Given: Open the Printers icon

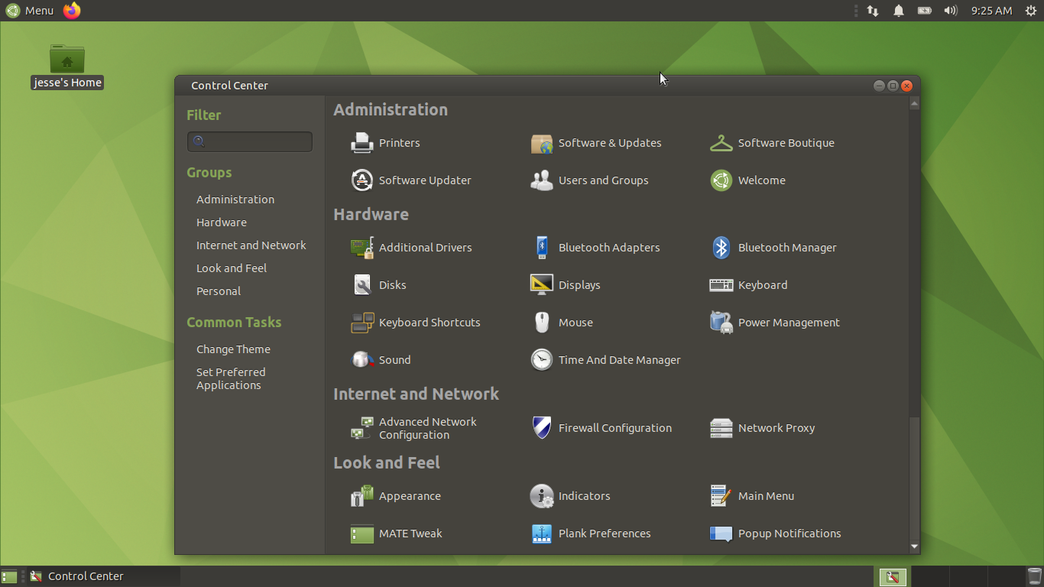Looking at the screenshot, I should coord(362,143).
